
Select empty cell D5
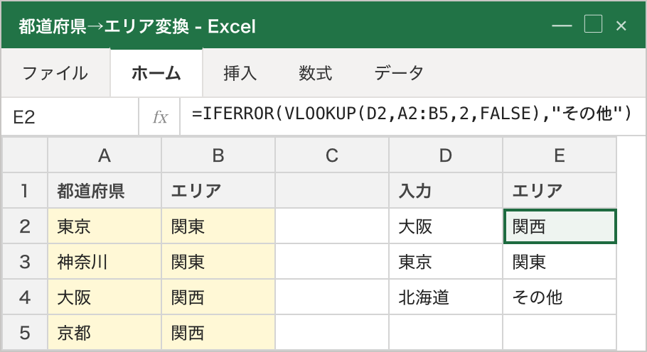(x=446, y=333)
